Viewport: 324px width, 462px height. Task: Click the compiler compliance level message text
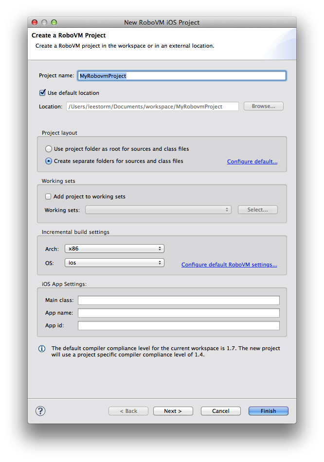166,352
